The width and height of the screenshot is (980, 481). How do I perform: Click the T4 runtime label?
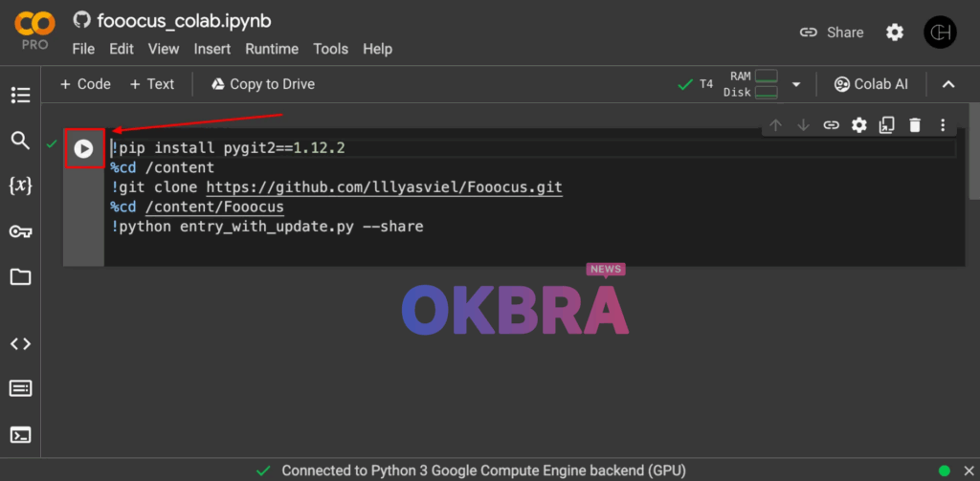[705, 84]
